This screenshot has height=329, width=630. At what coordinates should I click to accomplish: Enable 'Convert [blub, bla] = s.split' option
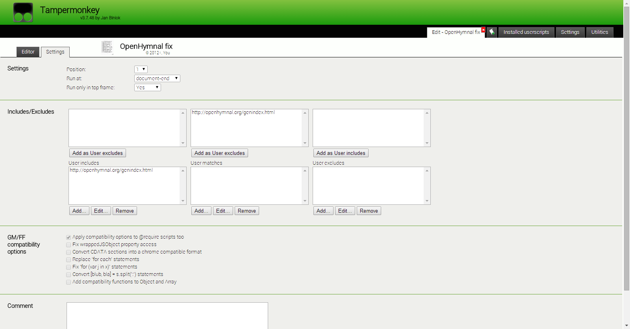tap(69, 275)
